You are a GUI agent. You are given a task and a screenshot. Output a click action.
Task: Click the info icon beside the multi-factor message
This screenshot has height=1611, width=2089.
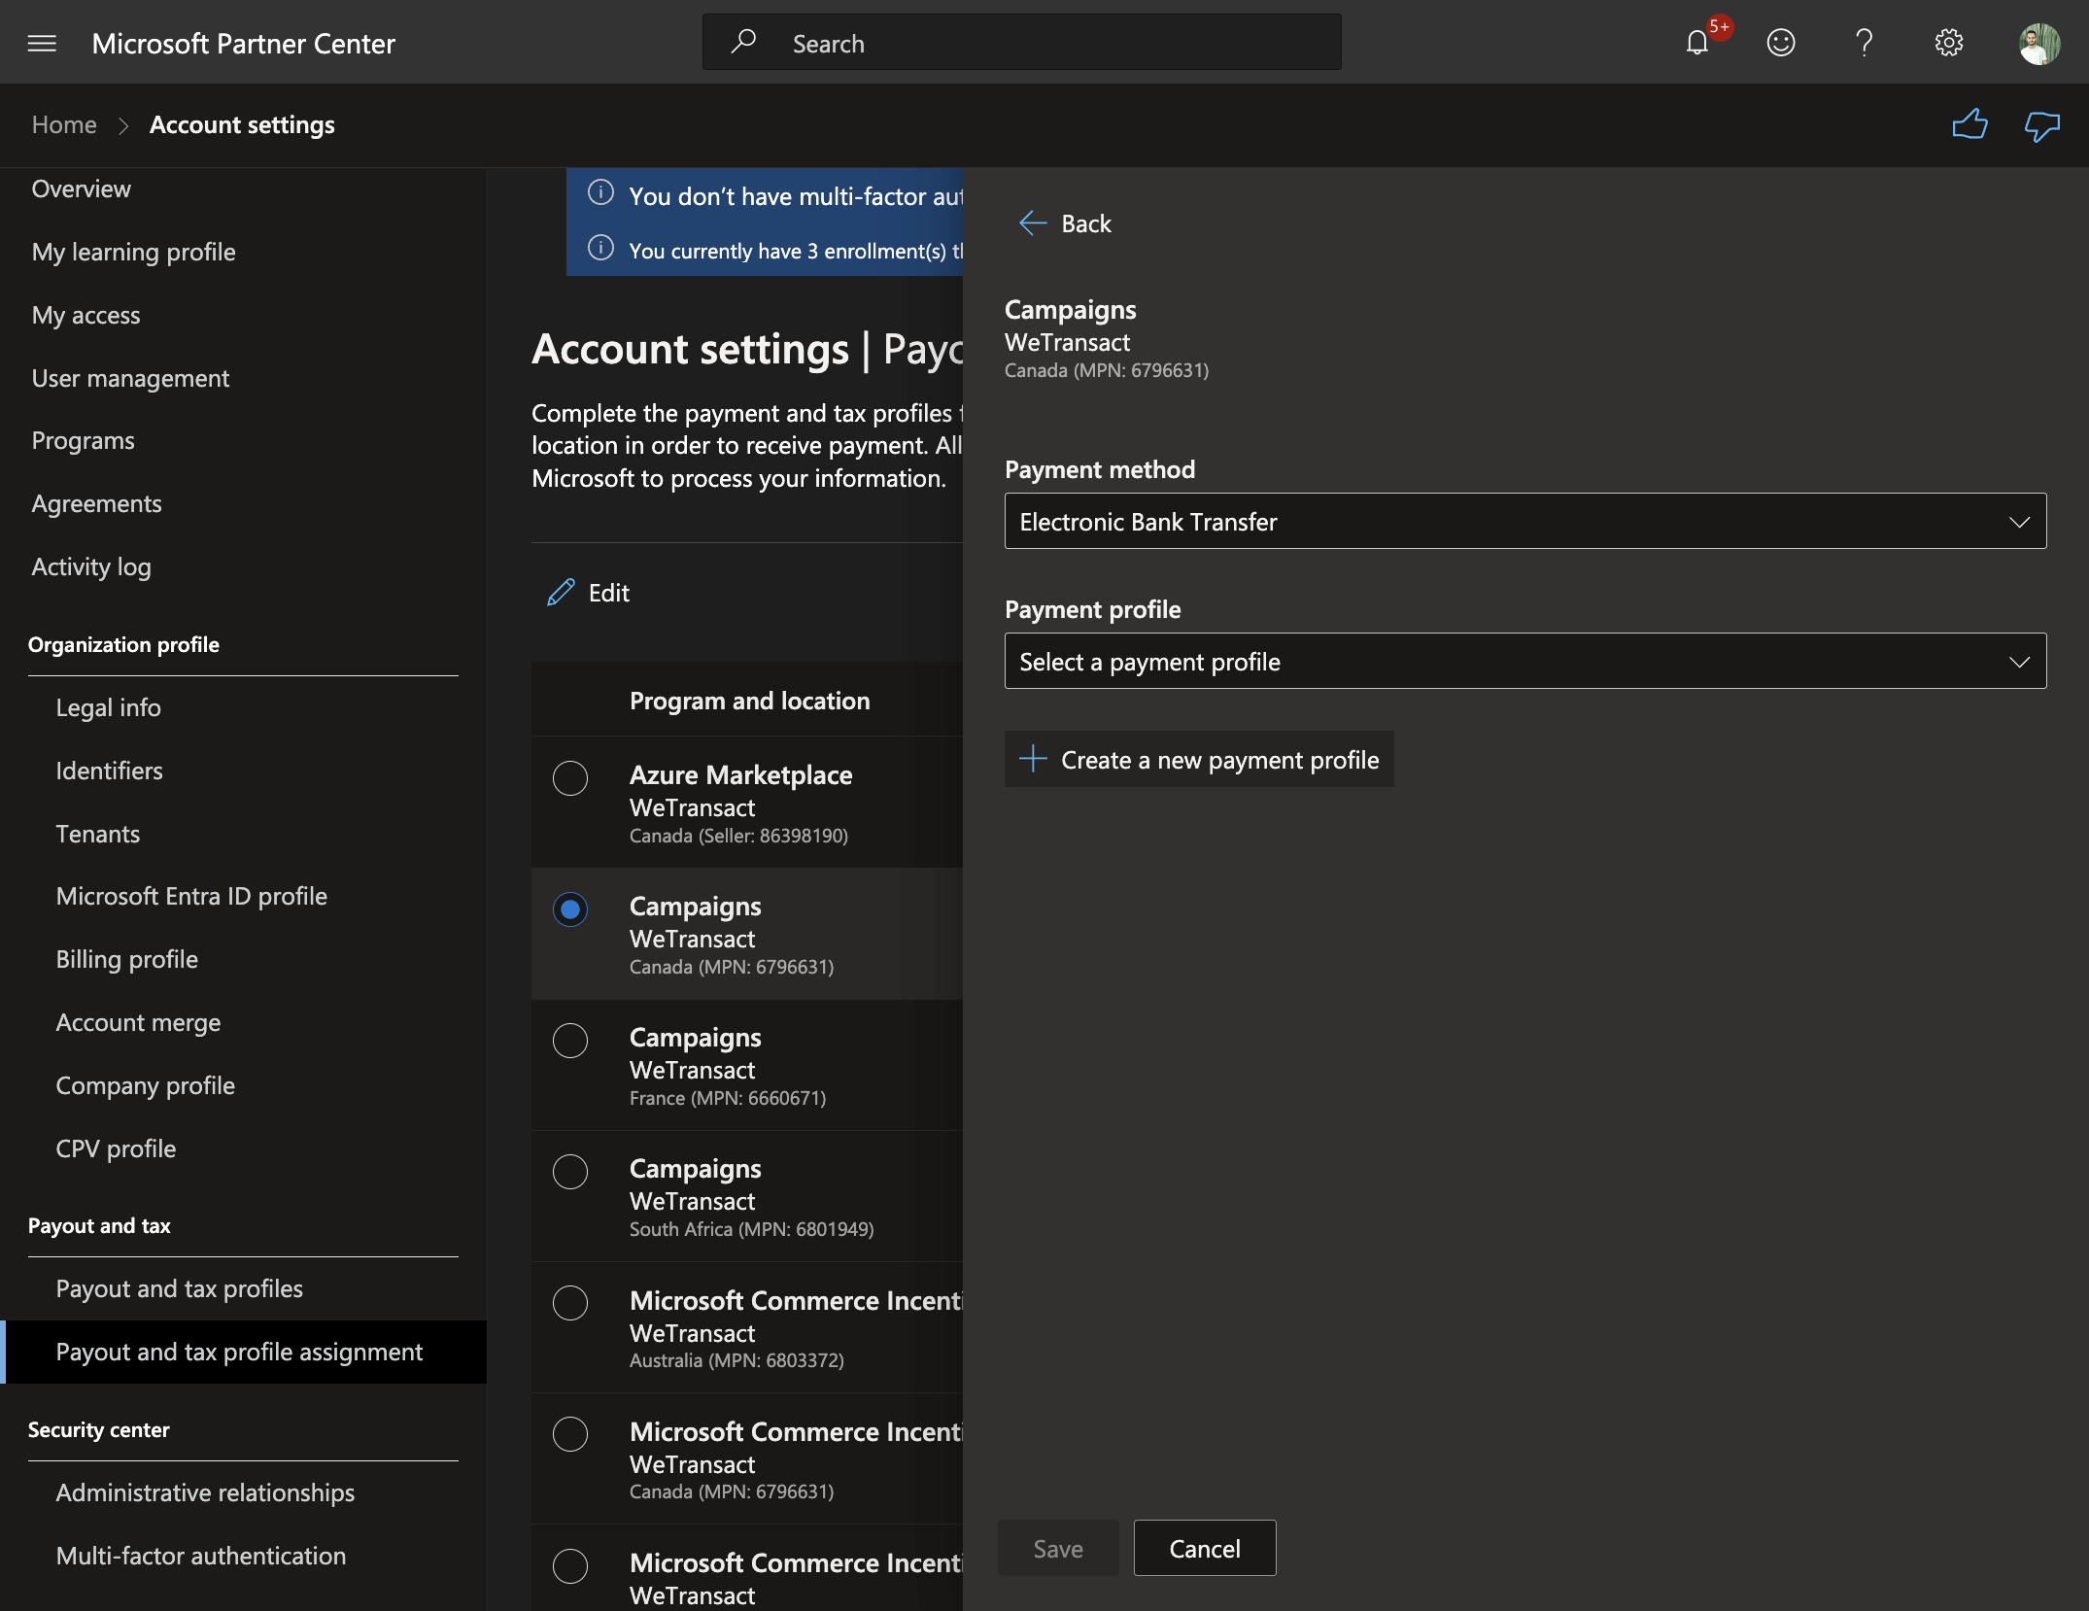click(600, 193)
